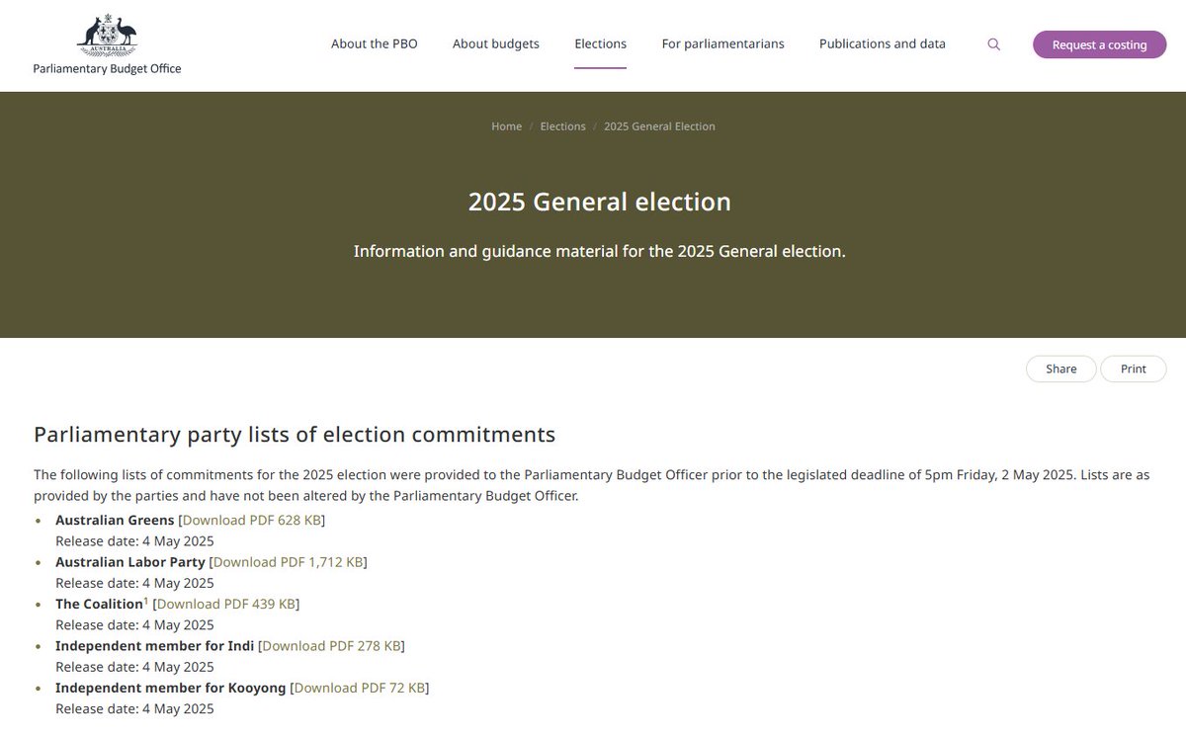Open Publications and data menu

click(x=883, y=43)
